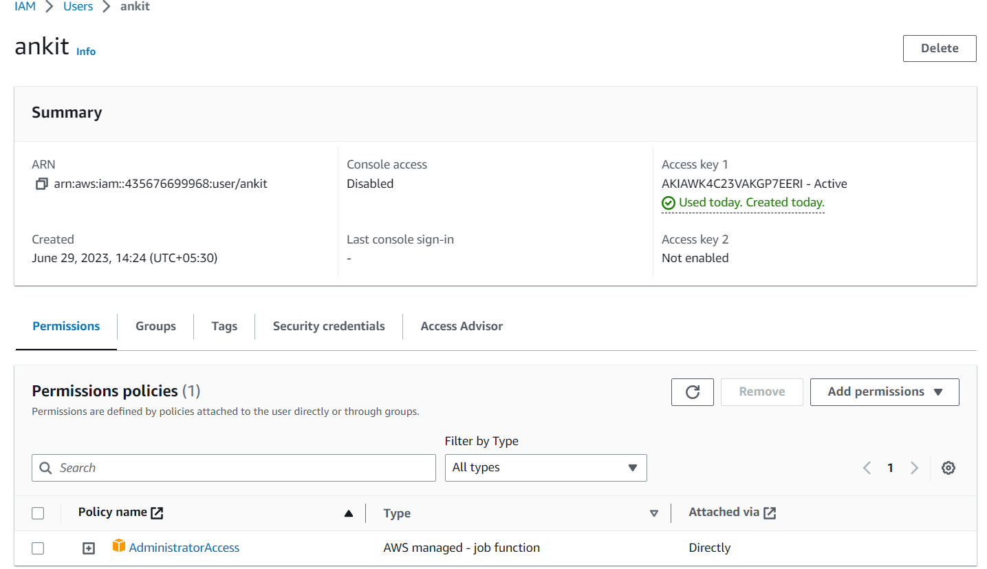Image resolution: width=987 pixels, height=569 pixels.
Task: Click the refresh policies icon button
Action: click(x=693, y=391)
